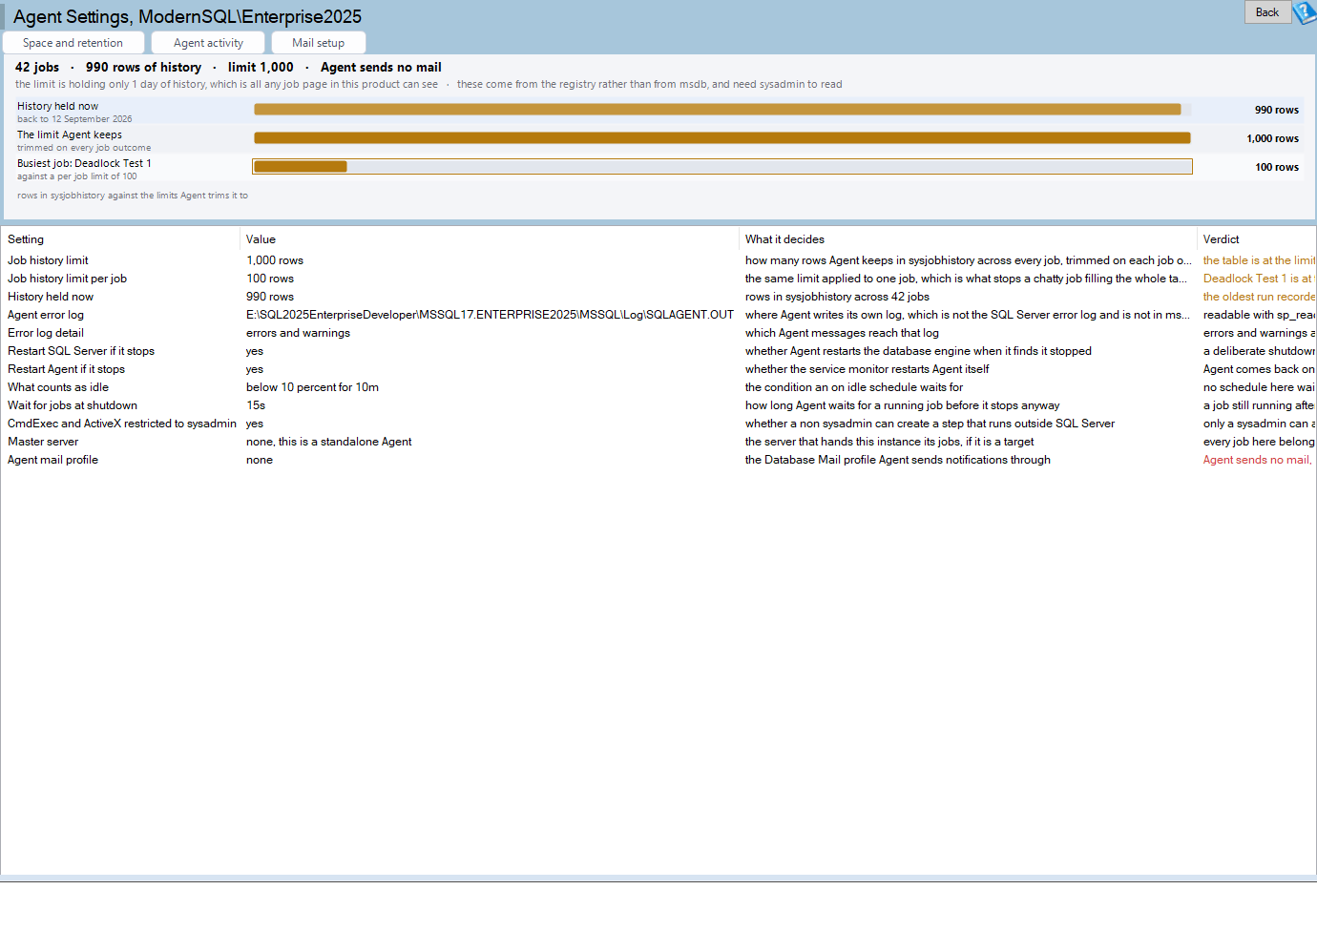Click the '42 jobs' summary figure
Image resolution: width=1317 pixels, height=931 pixels.
point(37,68)
